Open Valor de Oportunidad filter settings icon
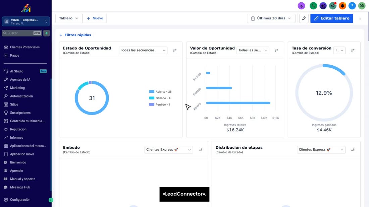Viewport: 369px width, 207px height. [276, 50]
